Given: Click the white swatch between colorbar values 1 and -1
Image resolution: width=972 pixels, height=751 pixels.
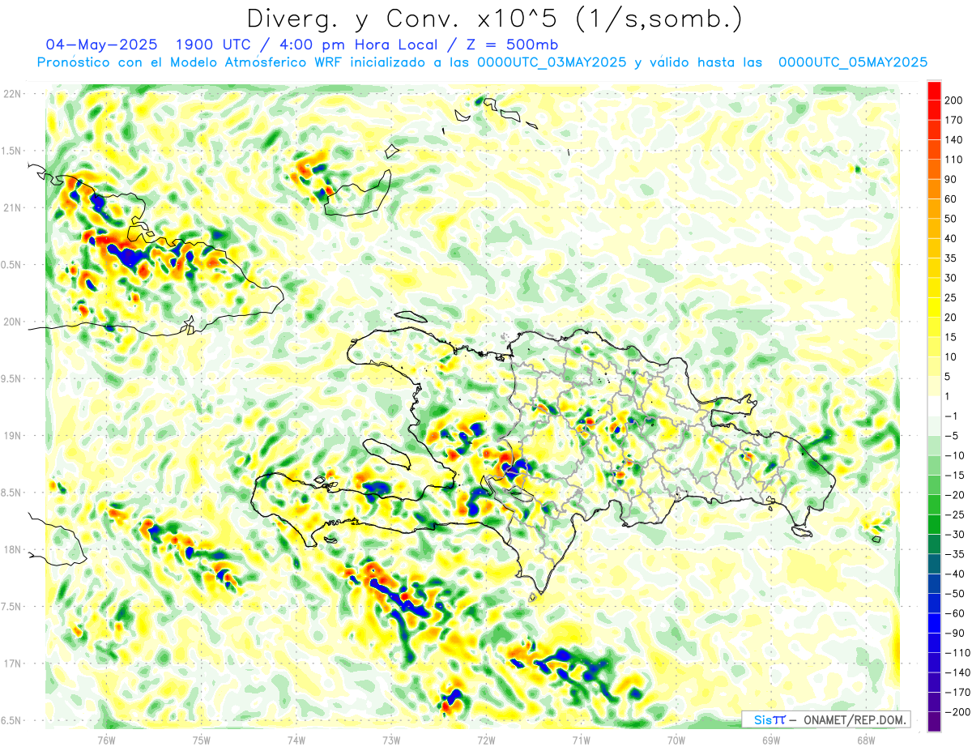Looking at the screenshot, I should tap(934, 406).
